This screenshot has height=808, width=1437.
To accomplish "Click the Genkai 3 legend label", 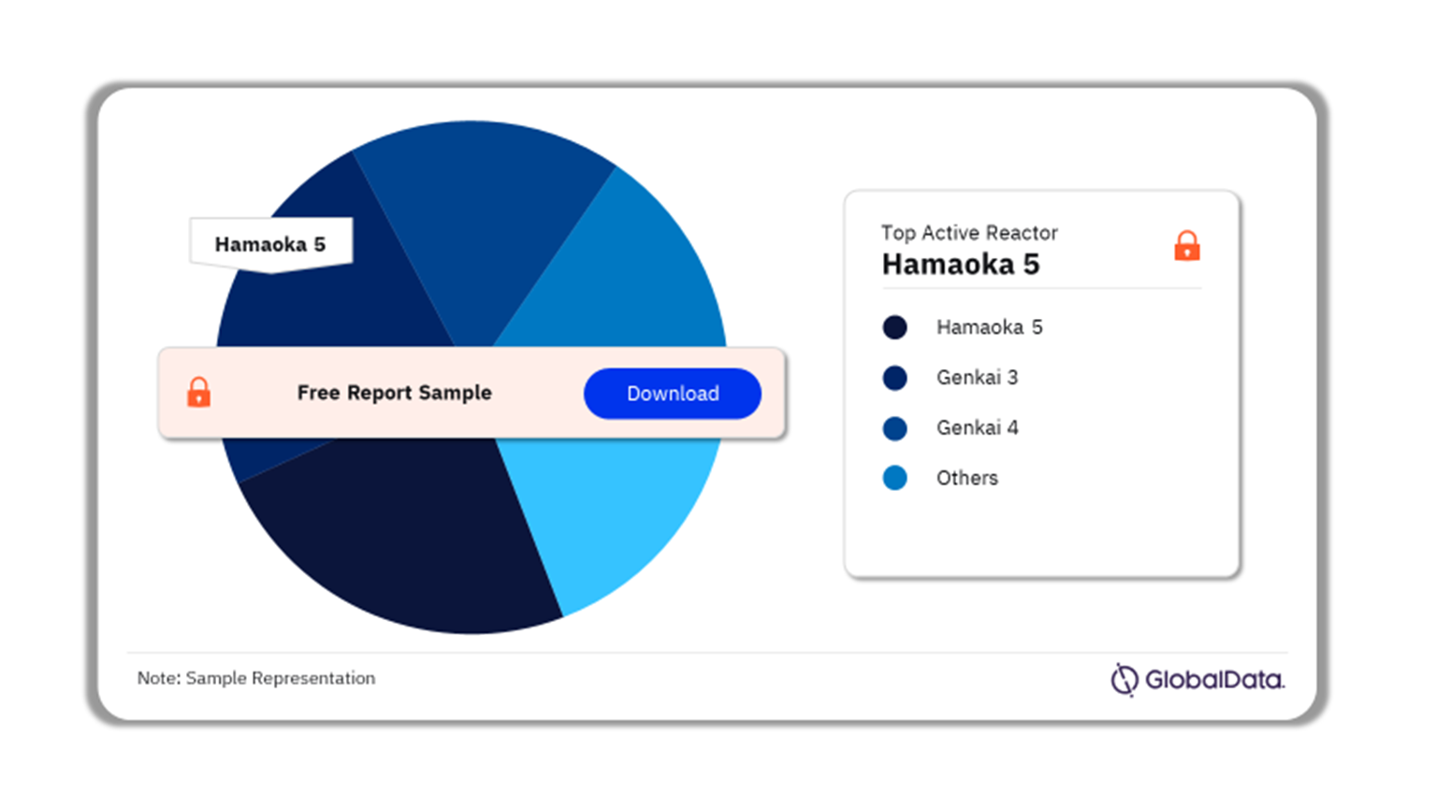I will pyautogui.click(x=977, y=378).
